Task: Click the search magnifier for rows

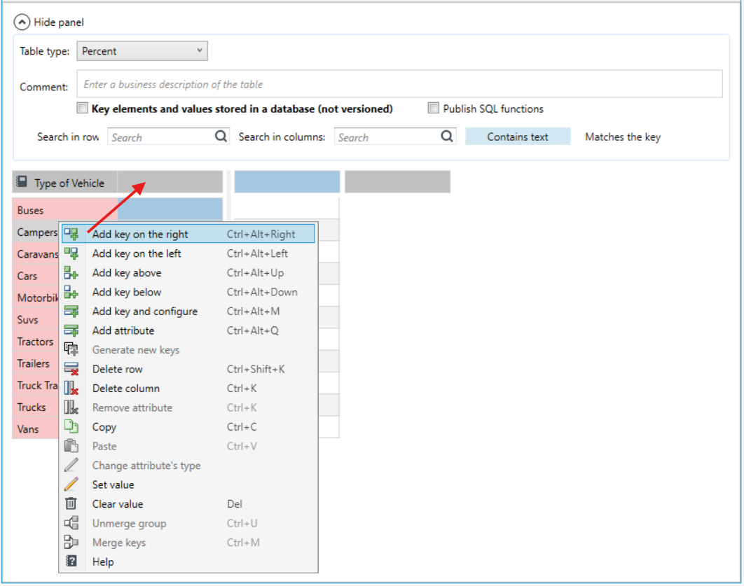Action: coord(221,137)
